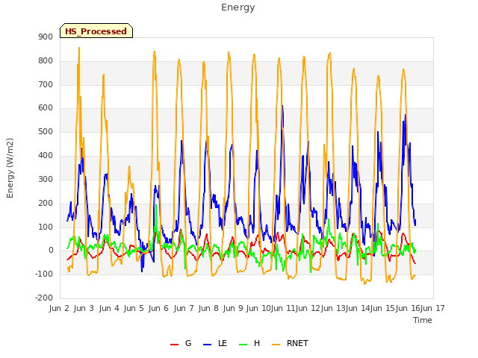Click the blue LE legend line swatch

coord(208,345)
